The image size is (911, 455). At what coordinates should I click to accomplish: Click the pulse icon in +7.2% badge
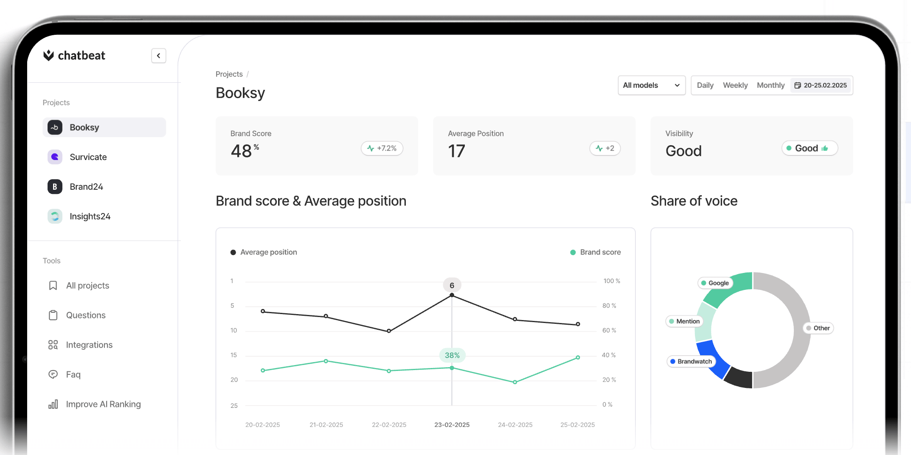[x=371, y=148]
